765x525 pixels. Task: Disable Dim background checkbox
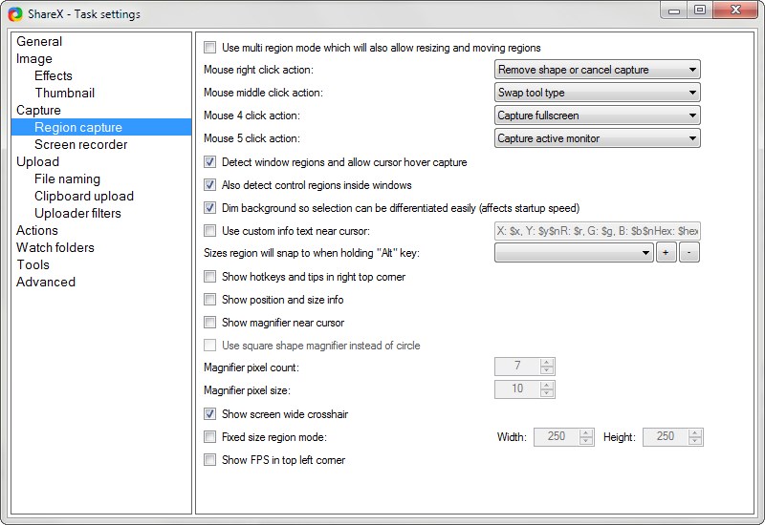click(209, 207)
